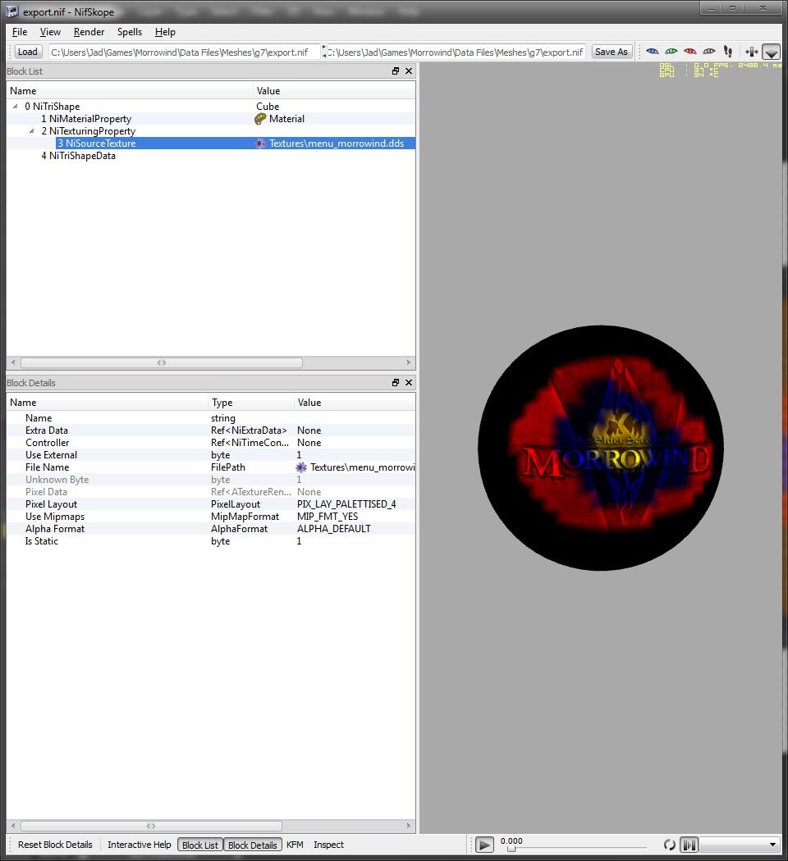Screen dimensions: 788x861
Task: Toggle the Inspect panel button
Action: [328, 845]
